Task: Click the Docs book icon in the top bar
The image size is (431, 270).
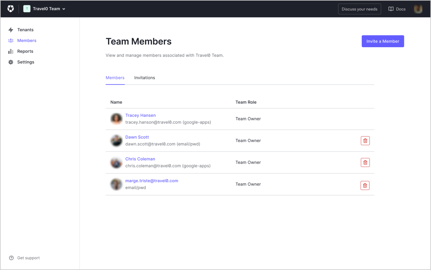Action: click(x=390, y=9)
